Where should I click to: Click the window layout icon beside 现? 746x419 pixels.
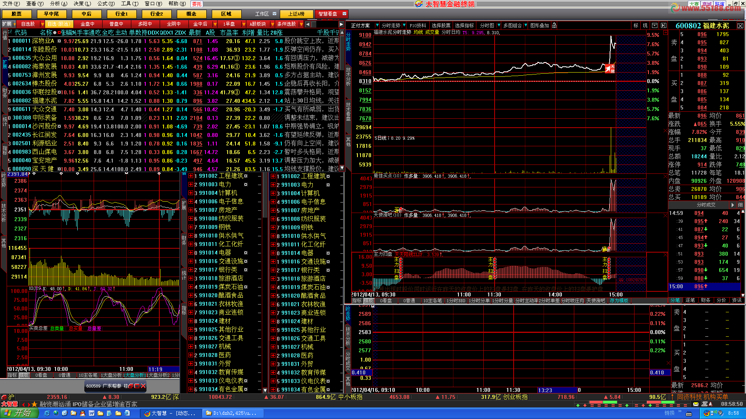655,26
